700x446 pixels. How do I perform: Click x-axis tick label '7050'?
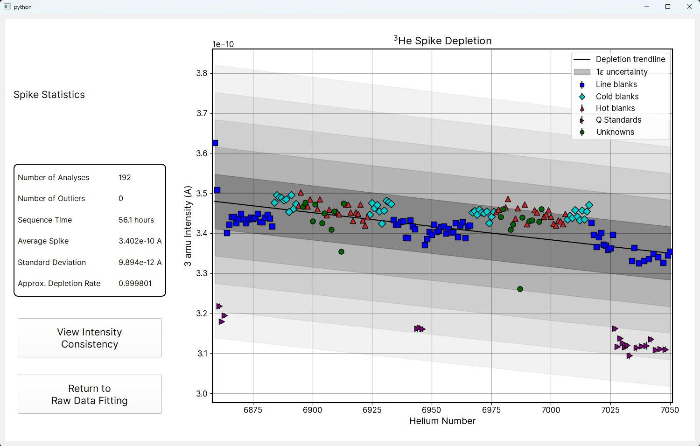[670, 410]
